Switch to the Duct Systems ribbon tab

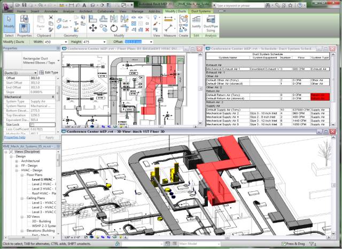(x=201, y=11)
